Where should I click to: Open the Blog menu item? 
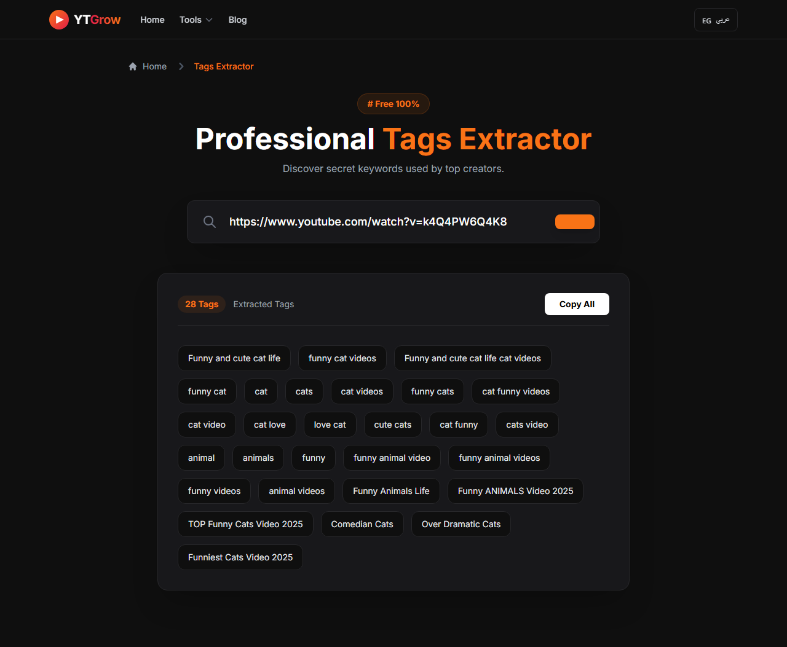pyautogui.click(x=237, y=20)
